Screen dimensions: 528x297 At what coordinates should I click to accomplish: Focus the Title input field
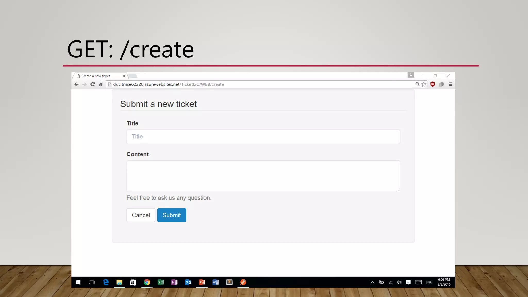263,137
